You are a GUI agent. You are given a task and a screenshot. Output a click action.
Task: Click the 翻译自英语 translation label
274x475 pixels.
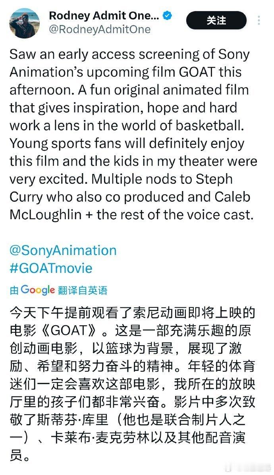tap(83, 290)
